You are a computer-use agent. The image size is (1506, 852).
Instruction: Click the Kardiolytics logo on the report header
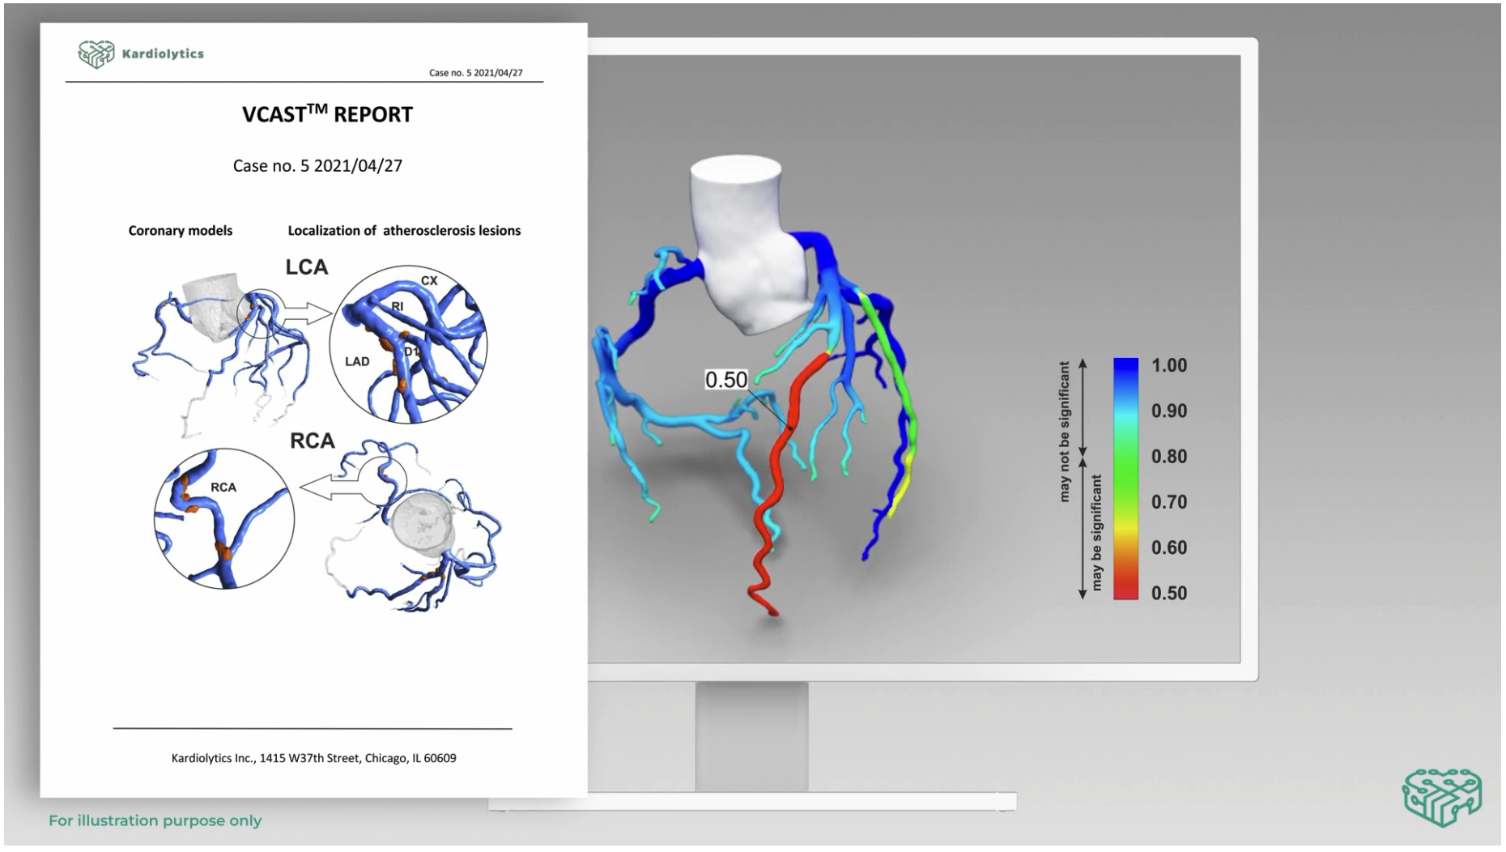(x=141, y=54)
